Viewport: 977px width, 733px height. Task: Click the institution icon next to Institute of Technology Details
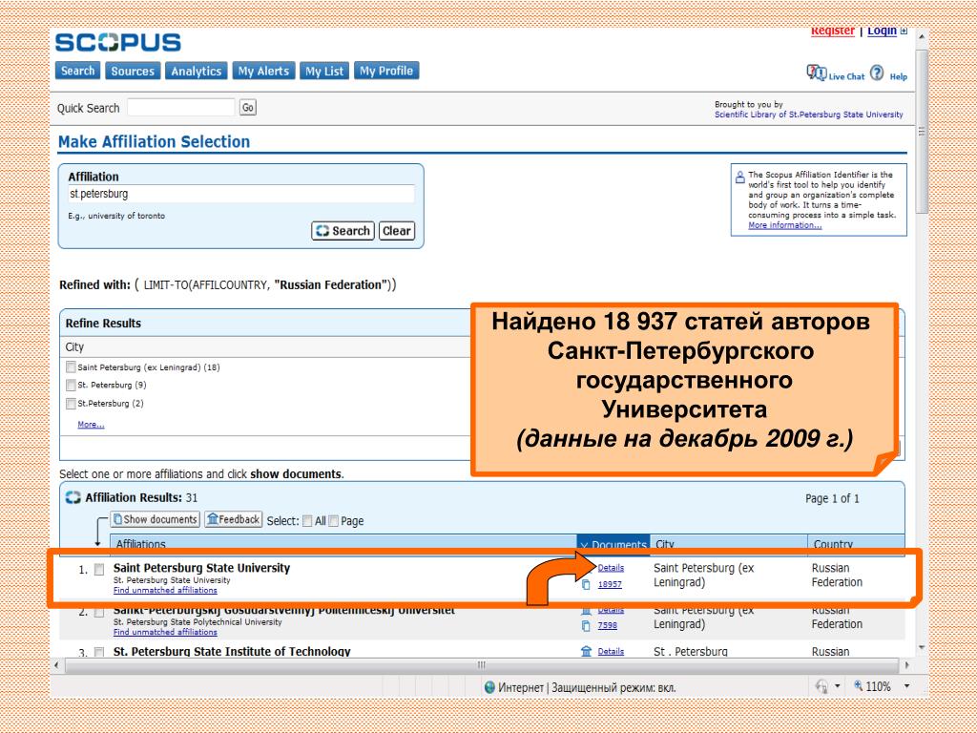[587, 651]
